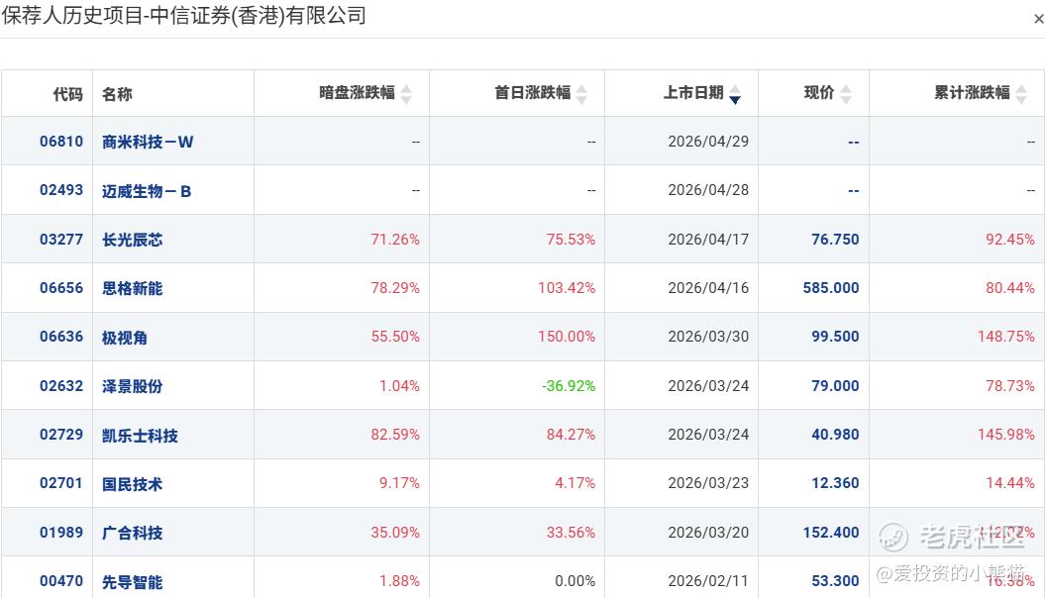1045x598 pixels.
Task: Open stock code 00470
Action: pyautogui.click(x=61, y=581)
